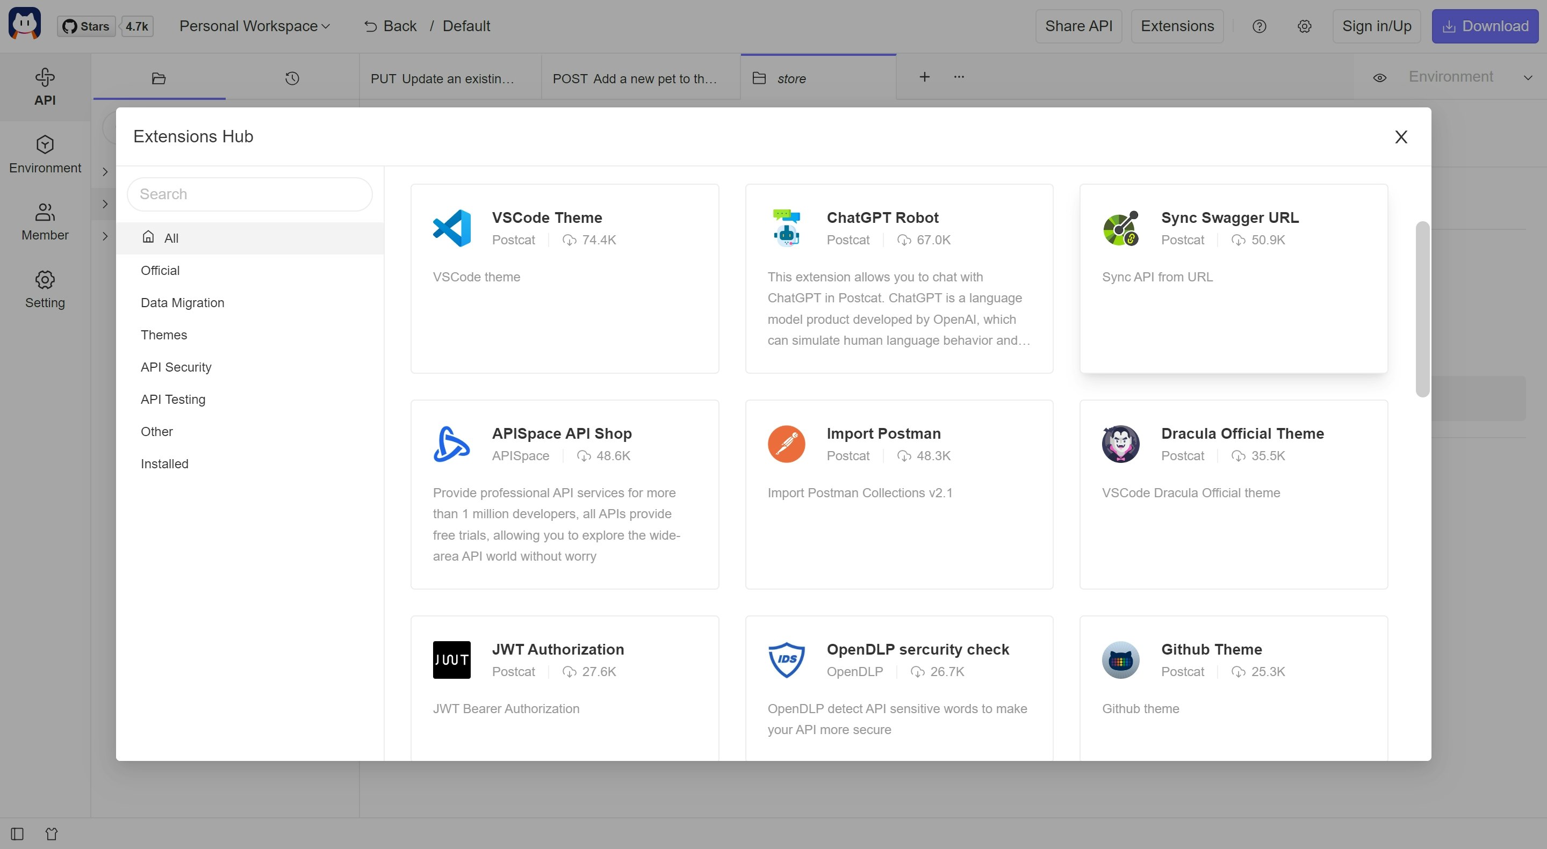This screenshot has width=1547, height=849.
Task: Toggle the sidebar panel icon at bottom
Action: pos(17,834)
